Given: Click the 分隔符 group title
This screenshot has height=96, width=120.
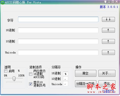Looking at the screenshot, I should [x=56, y=67].
